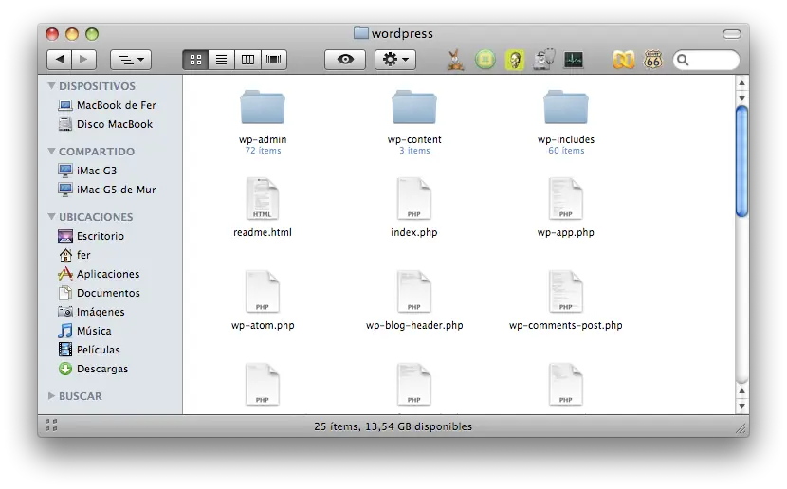Image resolution: width=787 pixels, height=489 pixels.
Task: Open the fer home folder in sidebar
Action: coord(74,255)
